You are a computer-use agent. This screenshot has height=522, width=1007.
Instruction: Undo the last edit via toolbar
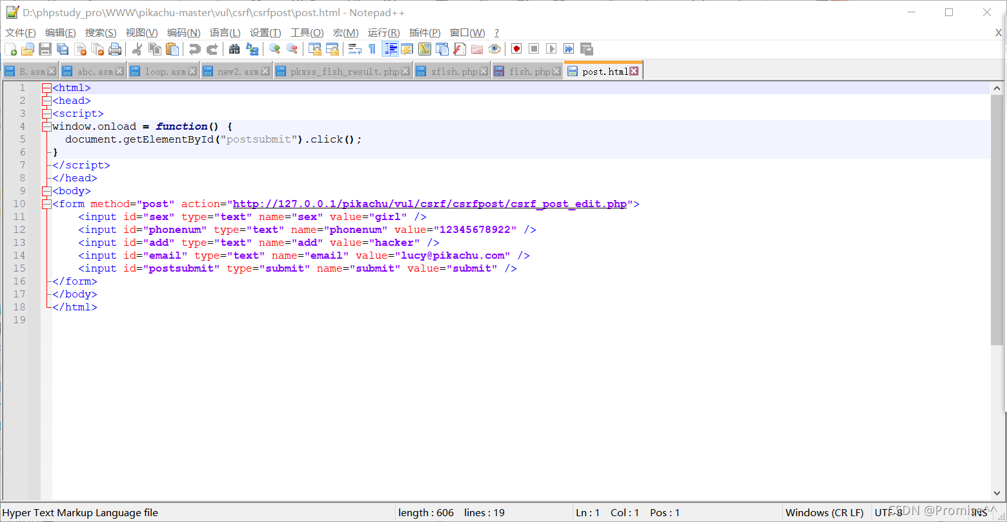pos(194,49)
